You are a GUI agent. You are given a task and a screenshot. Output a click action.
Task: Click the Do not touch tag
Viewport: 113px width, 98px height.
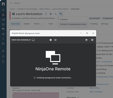click(95, 18)
